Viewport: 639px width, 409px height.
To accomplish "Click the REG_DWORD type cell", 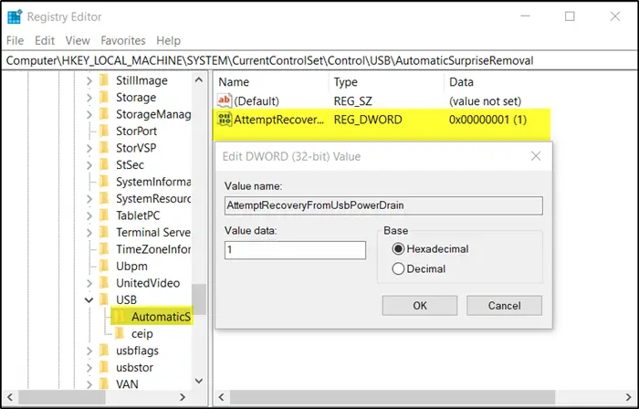I will (x=368, y=120).
